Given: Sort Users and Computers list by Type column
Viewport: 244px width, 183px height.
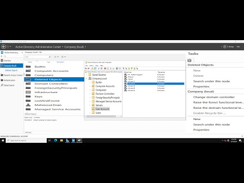Looking at the screenshot, I should 161,72.
